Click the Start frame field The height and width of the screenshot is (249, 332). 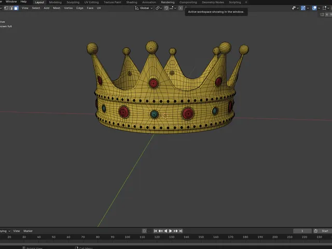pos(325,231)
